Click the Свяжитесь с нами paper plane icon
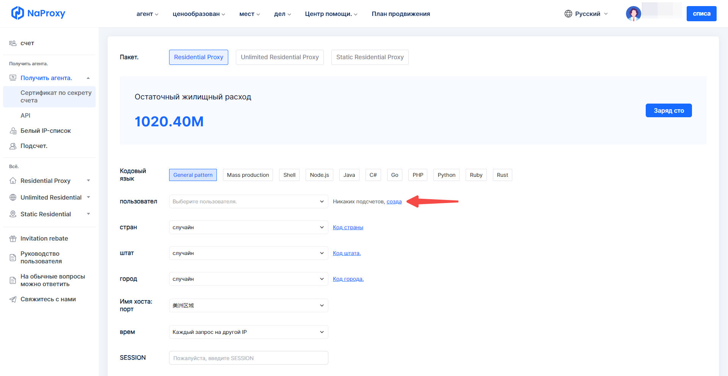The height and width of the screenshot is (376, 728). pyautogui.click(x=13, y=299)
